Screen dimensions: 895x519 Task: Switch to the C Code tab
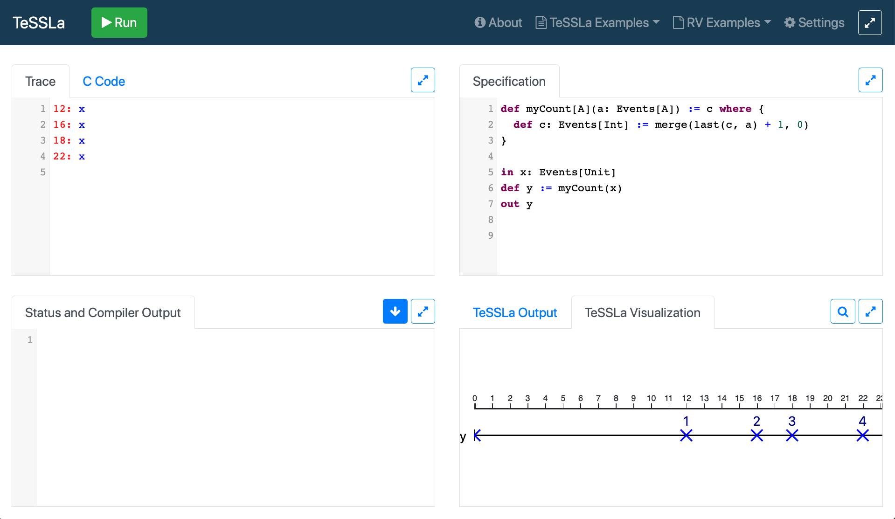coord(104,82)
